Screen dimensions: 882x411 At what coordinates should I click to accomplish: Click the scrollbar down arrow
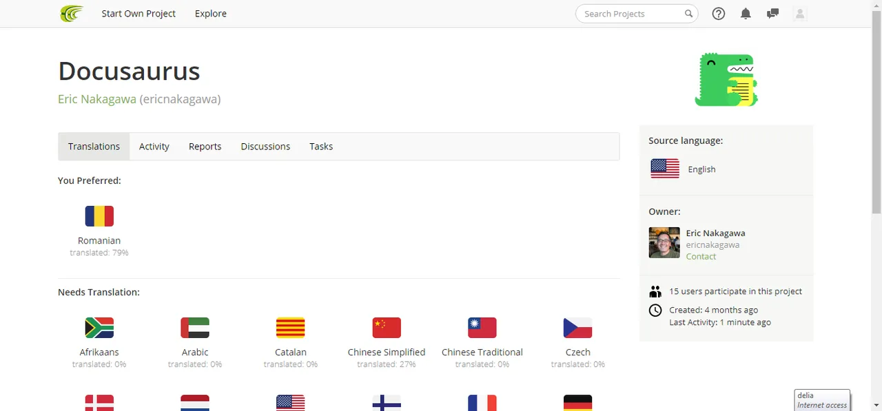(876, 405)
